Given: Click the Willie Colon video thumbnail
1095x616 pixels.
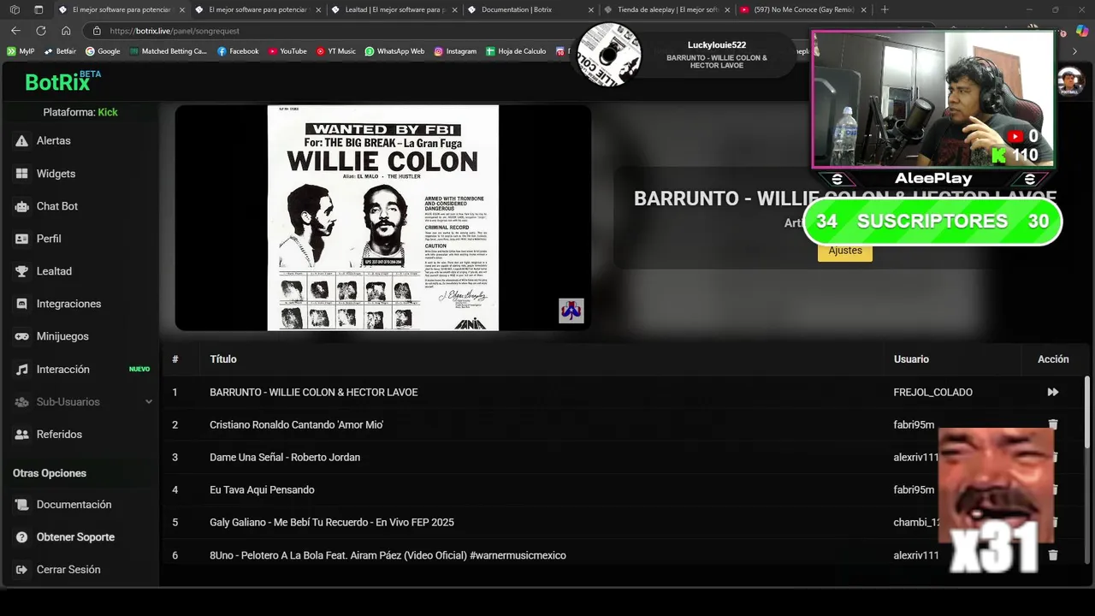Looking at the screenshot, I should coord(383,217).
